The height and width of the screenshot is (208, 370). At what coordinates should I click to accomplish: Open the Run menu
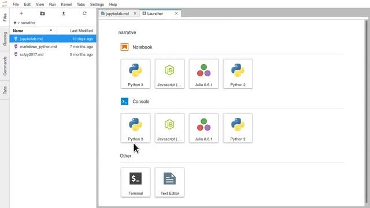point(53,4)
